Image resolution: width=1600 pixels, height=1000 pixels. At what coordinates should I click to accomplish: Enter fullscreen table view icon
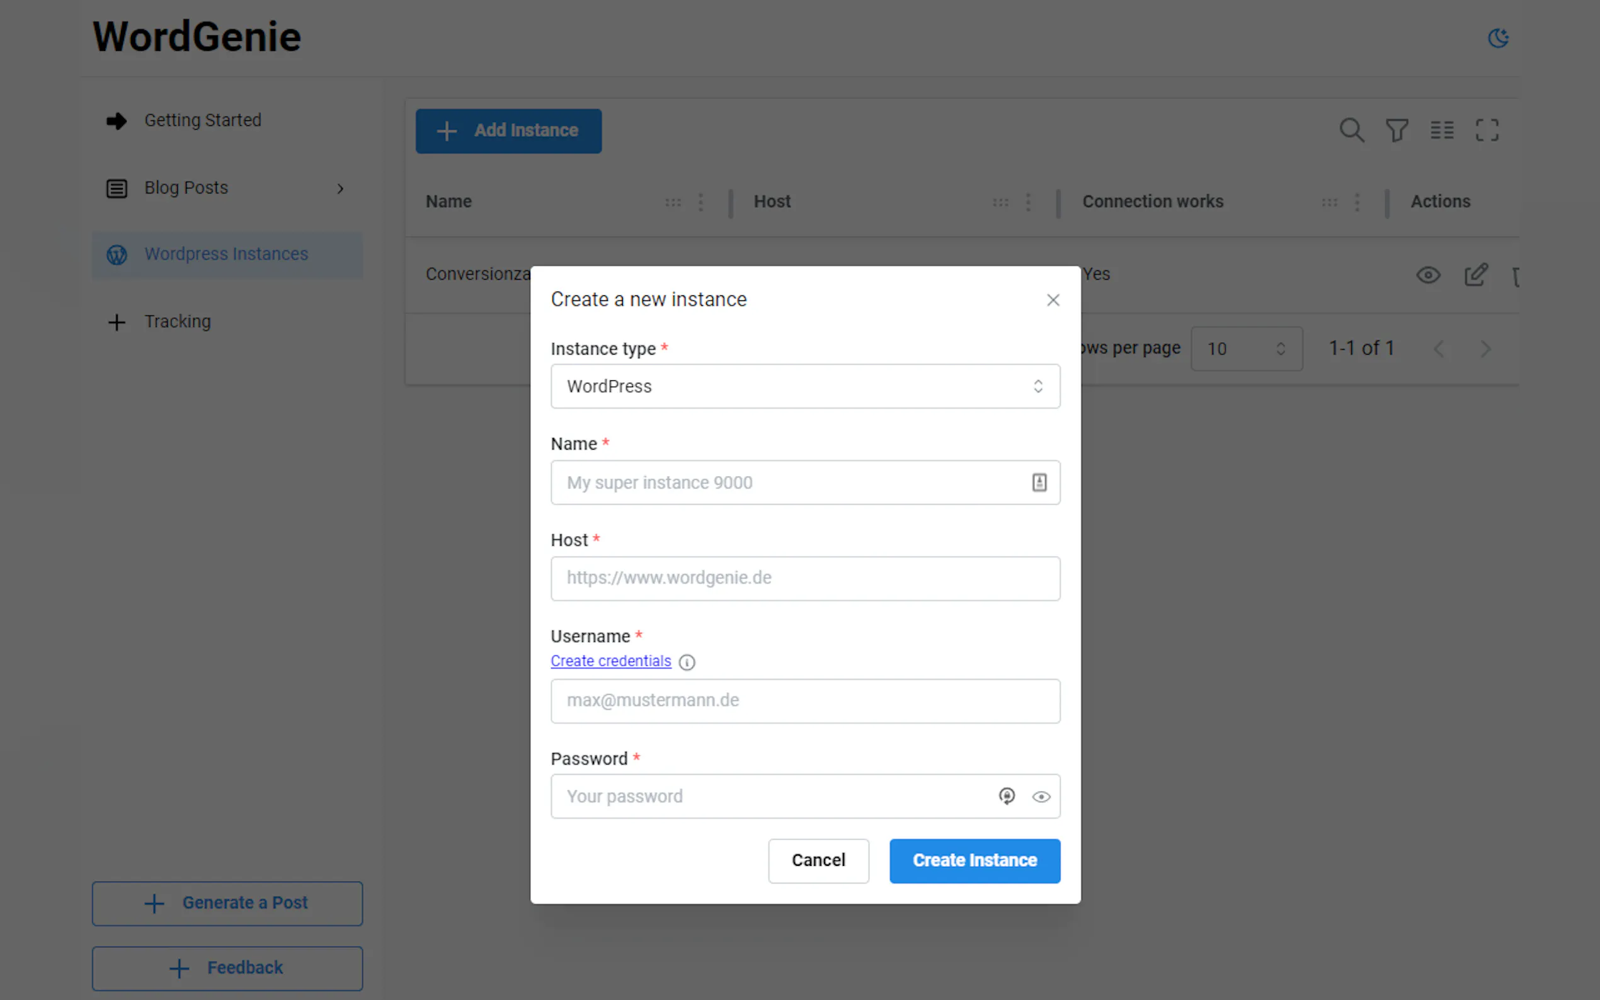(x=1486, y=130)
